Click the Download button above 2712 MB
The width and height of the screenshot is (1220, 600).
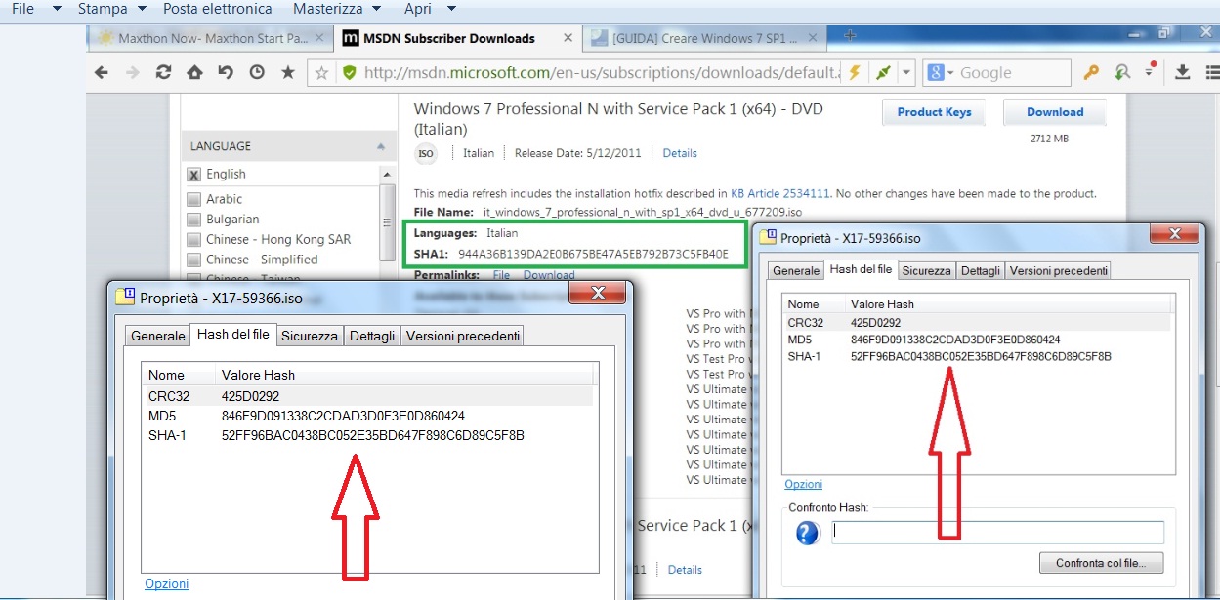pos(1055,112)
